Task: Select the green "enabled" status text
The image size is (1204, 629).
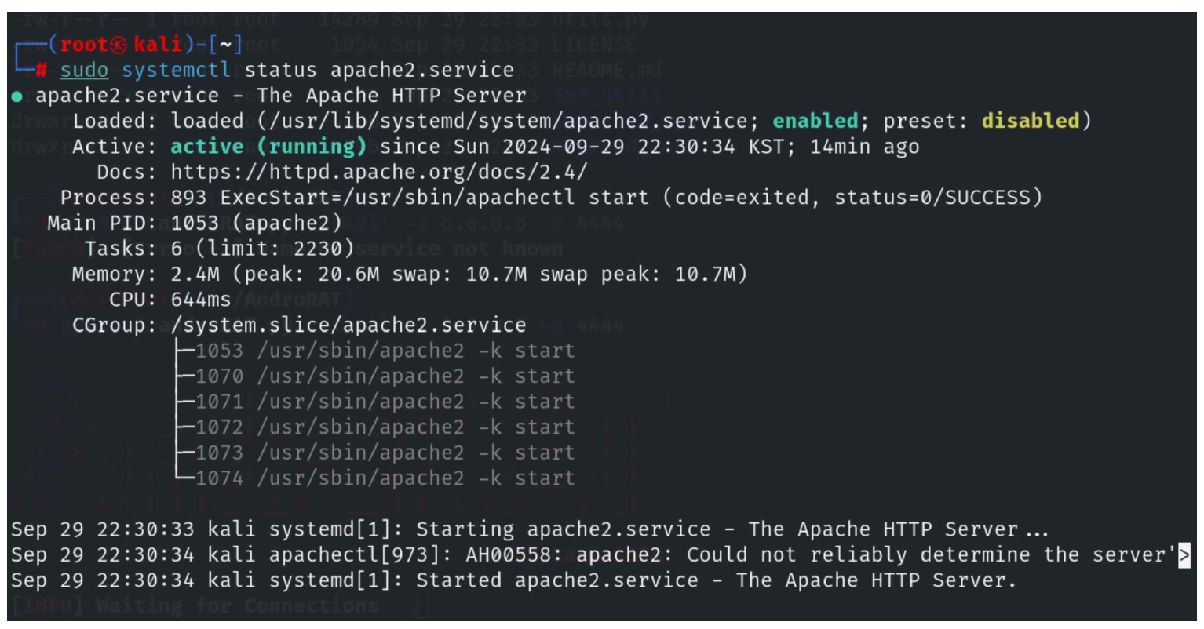Action: click(x=815, y=121)
